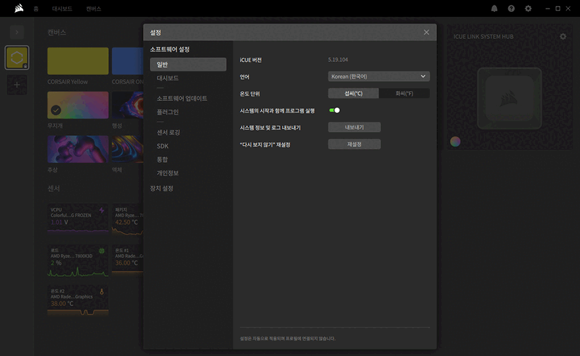Click the 센서 section heading

pos(53,189)
